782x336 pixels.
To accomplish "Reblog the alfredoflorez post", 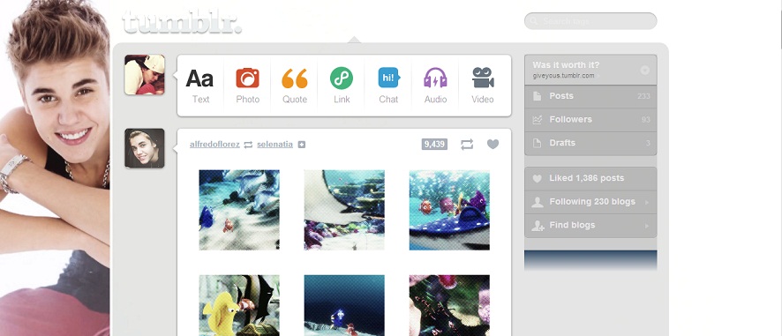I will (467, 145).
